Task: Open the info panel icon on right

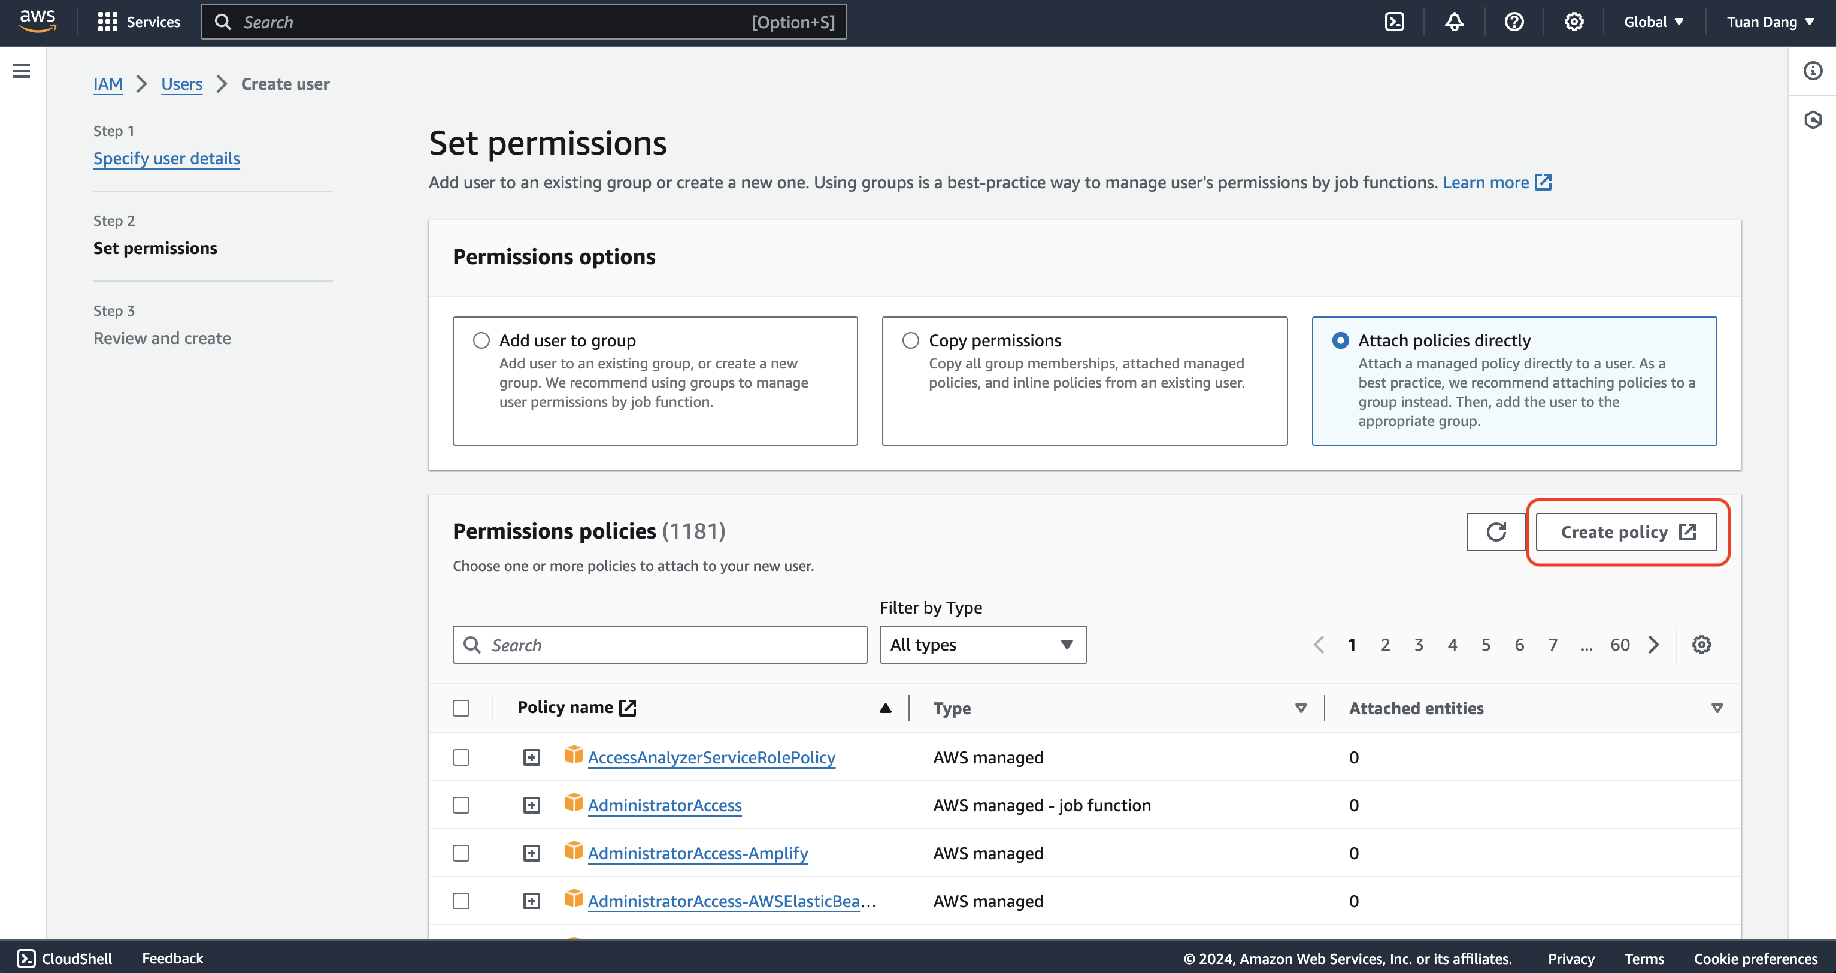Action: click(1813, 71)
